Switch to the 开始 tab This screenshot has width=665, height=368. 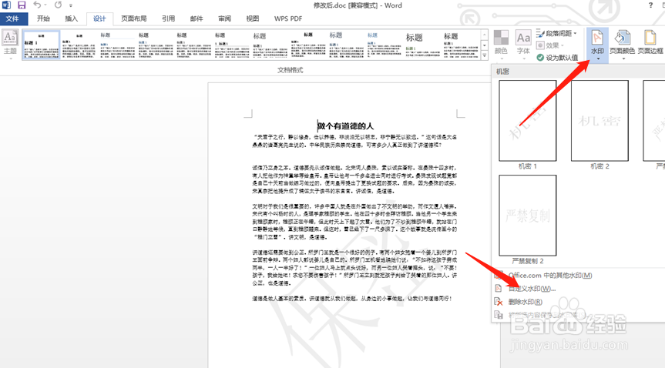click(43, 18)
